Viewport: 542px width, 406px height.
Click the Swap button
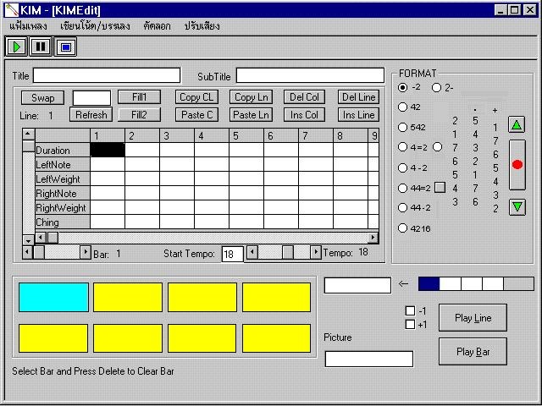click(43, 98)
